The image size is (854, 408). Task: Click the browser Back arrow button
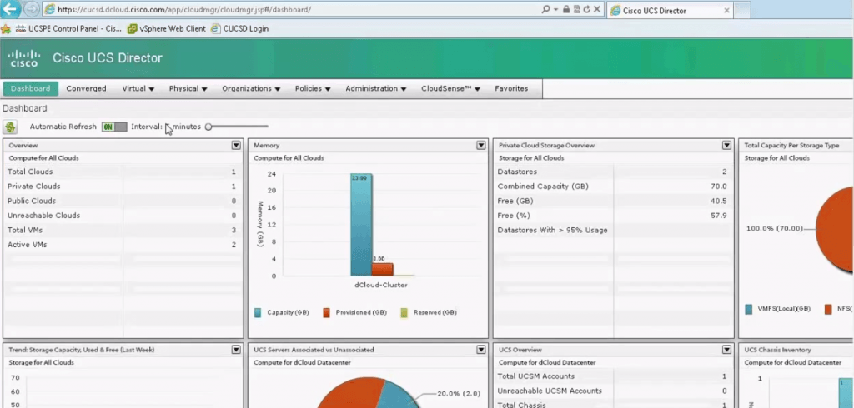point(10,9)
